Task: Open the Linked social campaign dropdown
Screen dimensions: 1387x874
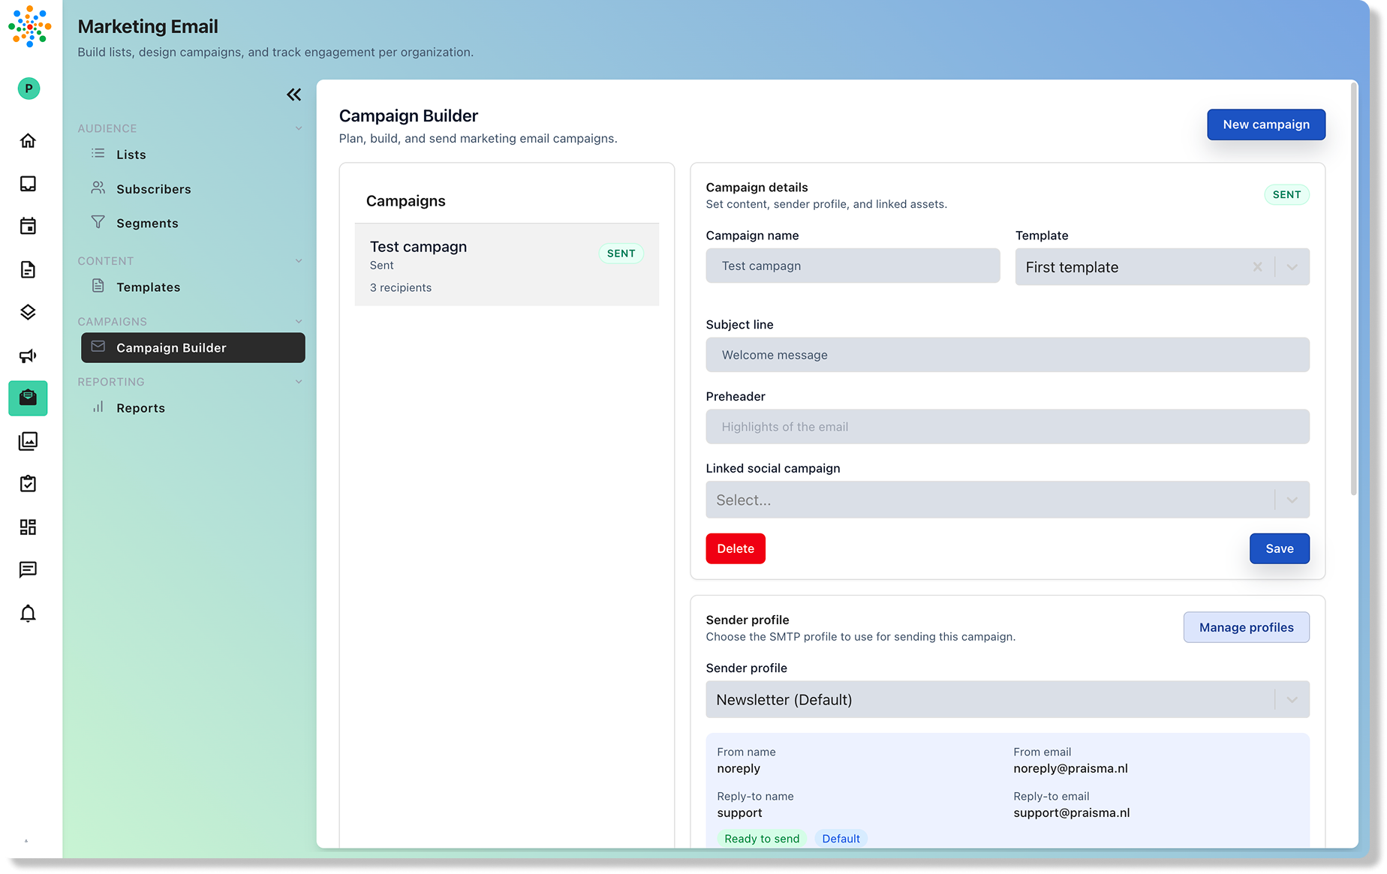Action: tap(1007, 499)
